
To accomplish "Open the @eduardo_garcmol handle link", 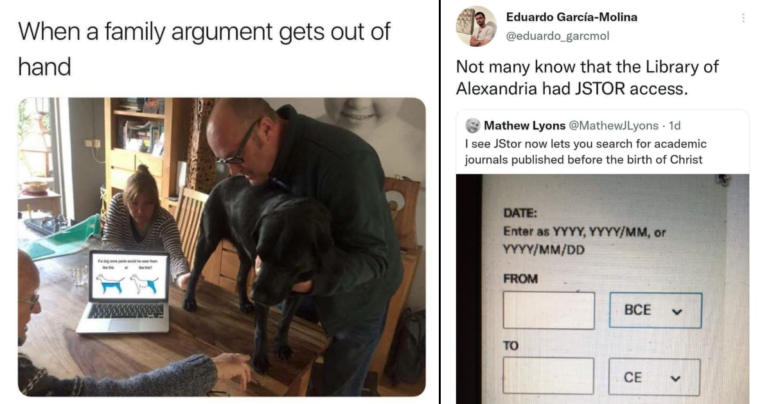I will [558, 36].
